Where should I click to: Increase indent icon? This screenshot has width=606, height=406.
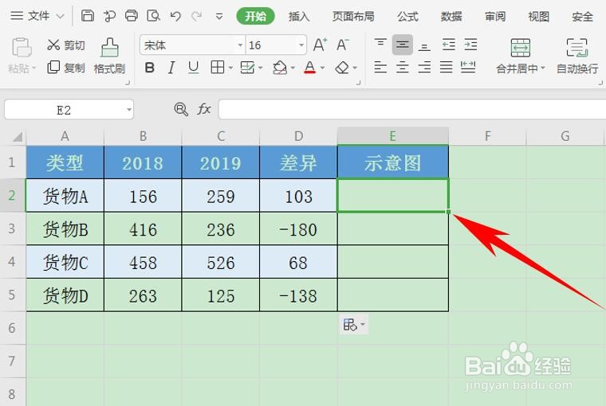coord(470,45)
